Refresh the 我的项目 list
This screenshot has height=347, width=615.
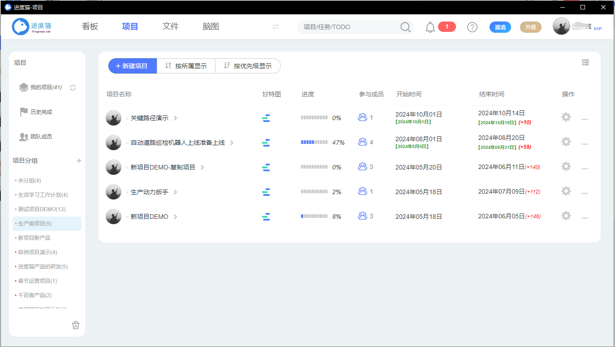click(x=73, y=88)
